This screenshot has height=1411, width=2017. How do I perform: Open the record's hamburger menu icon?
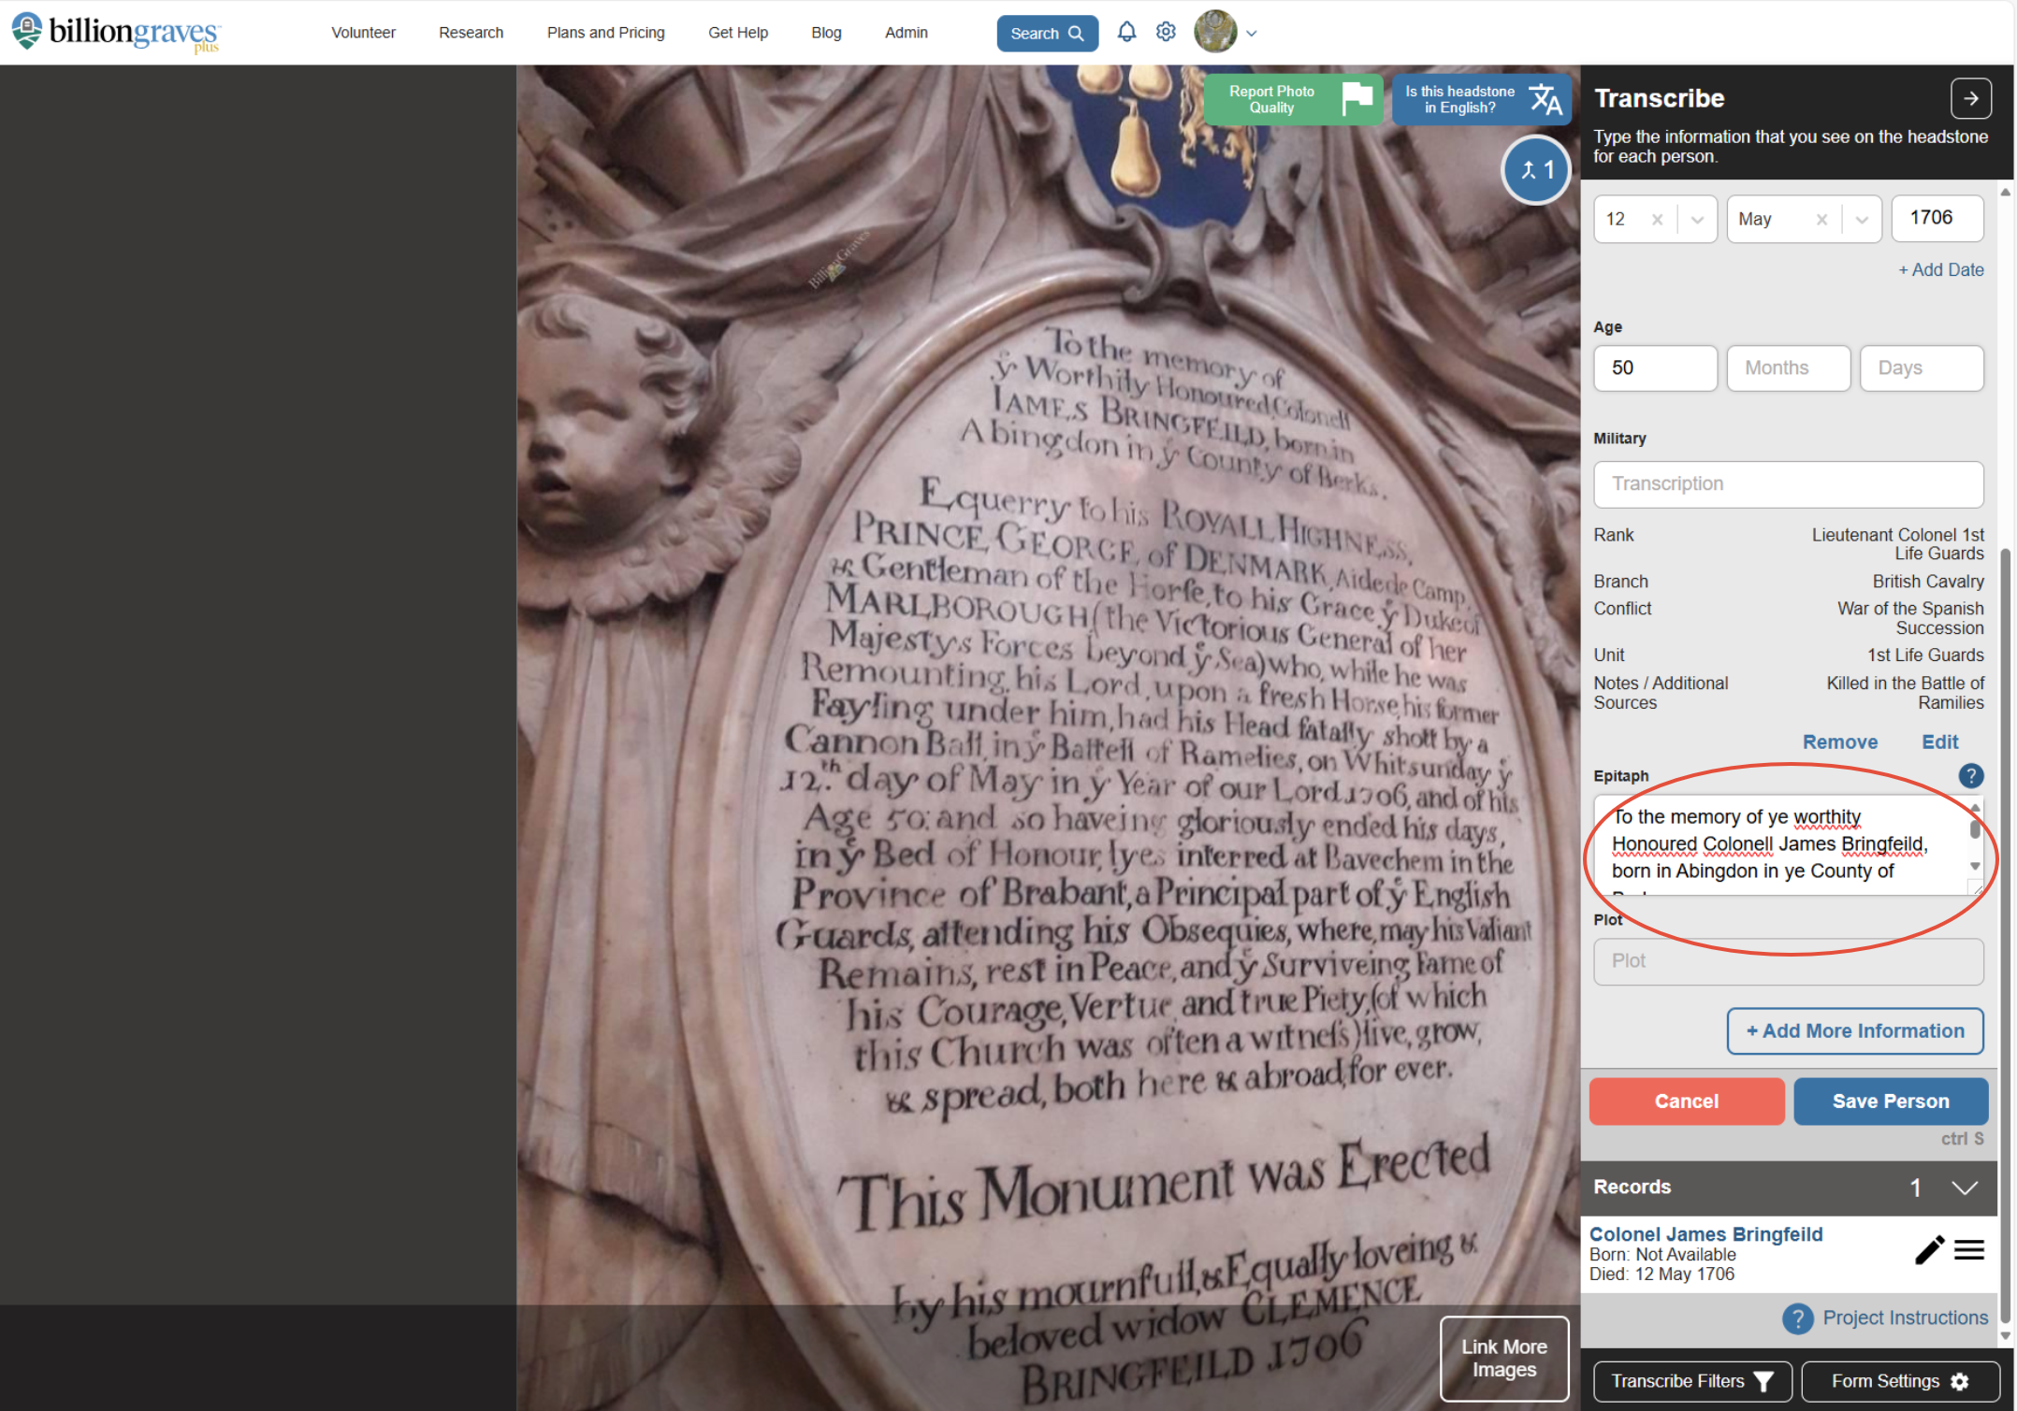pyautogui.click(x=1969, y=1250)
